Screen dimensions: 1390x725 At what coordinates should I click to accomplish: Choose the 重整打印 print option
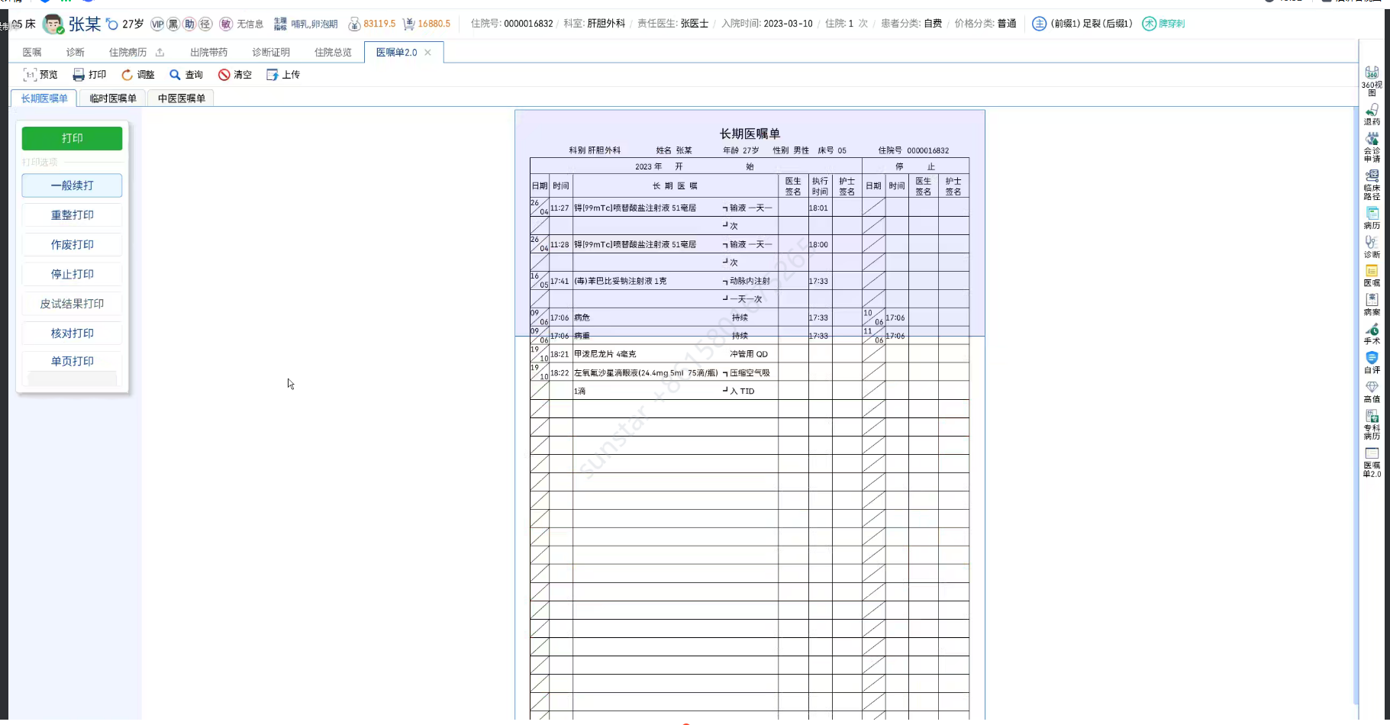tap(72, 215)
